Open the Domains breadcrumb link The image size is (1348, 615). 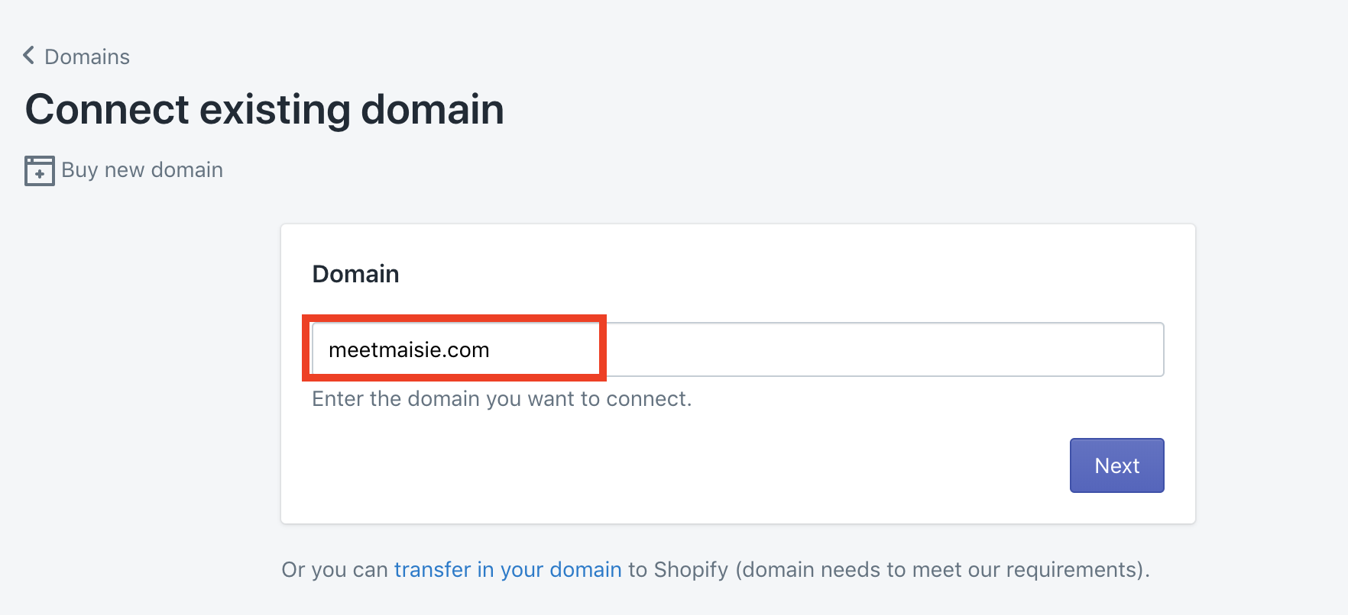point(87,56)
